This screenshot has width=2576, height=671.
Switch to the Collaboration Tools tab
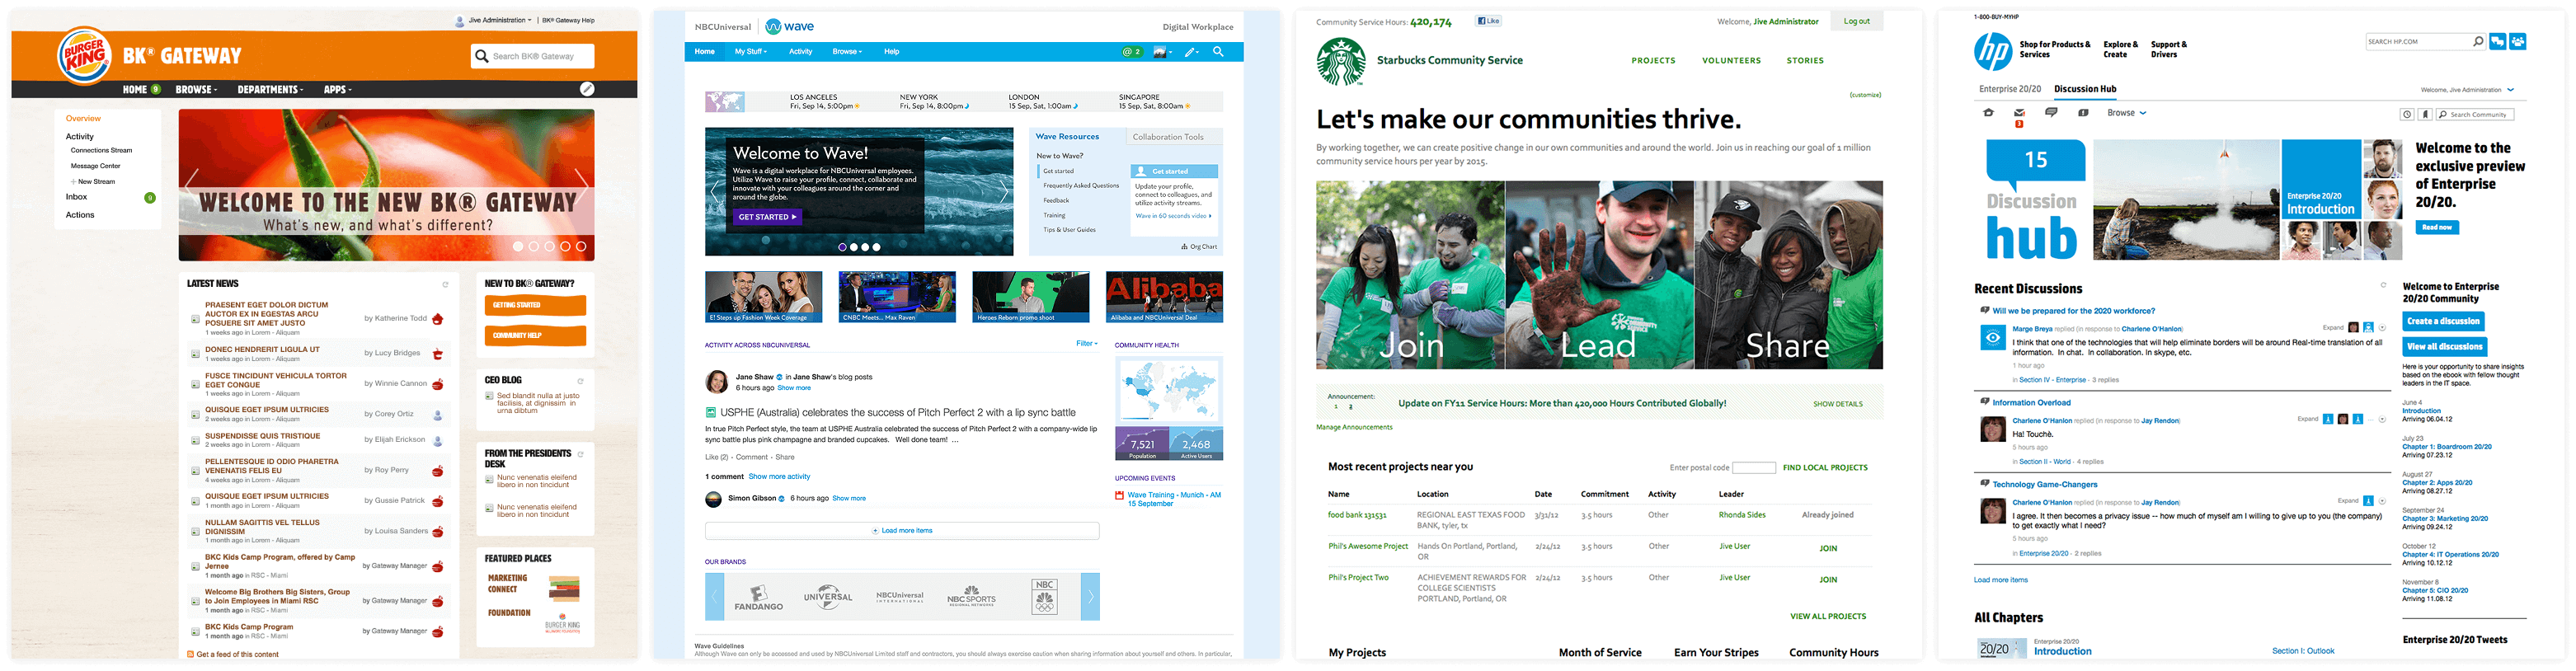point(1168,137)
